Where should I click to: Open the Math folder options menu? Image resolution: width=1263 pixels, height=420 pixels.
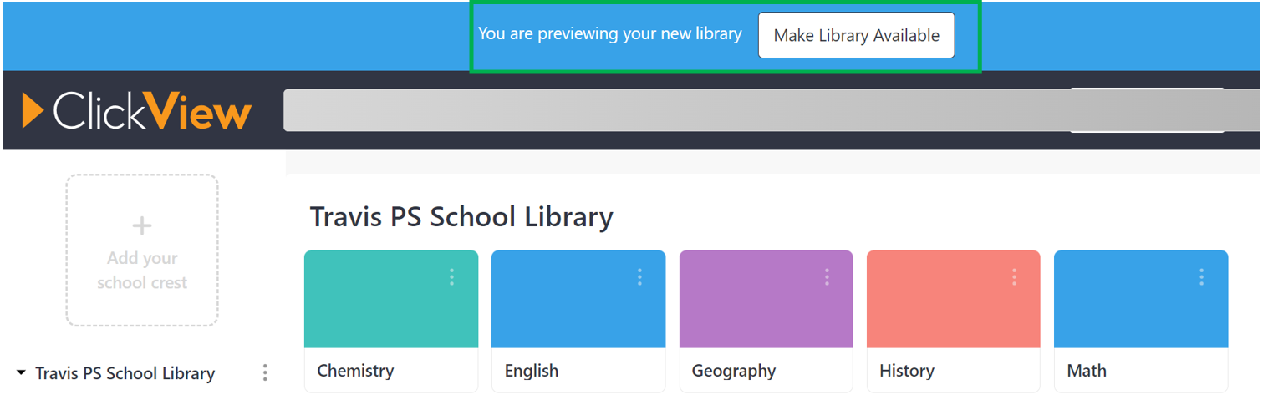coord(1201,277)
